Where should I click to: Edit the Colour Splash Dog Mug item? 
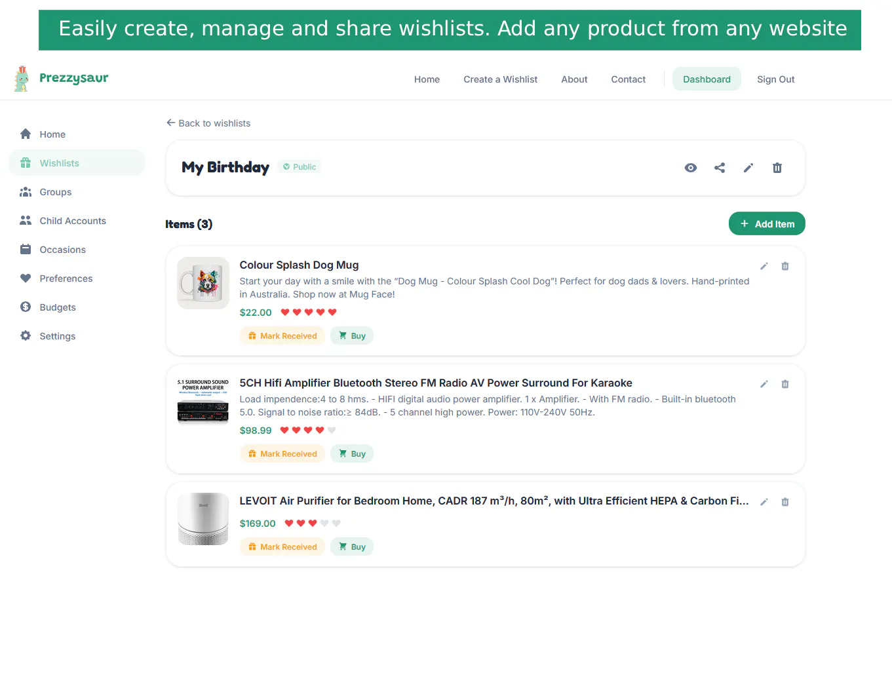[x=764, y=266]
